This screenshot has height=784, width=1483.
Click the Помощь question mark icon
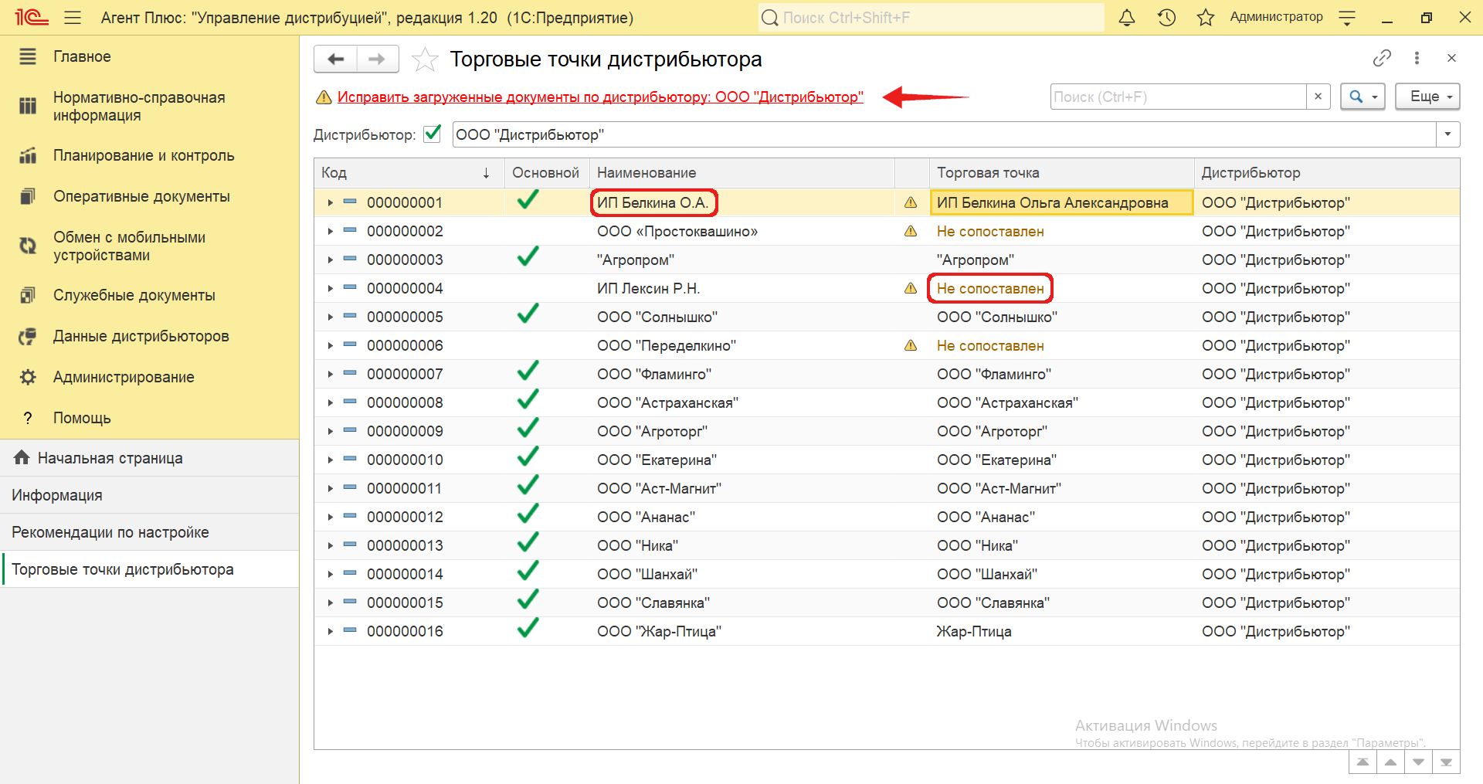point(28,418)
